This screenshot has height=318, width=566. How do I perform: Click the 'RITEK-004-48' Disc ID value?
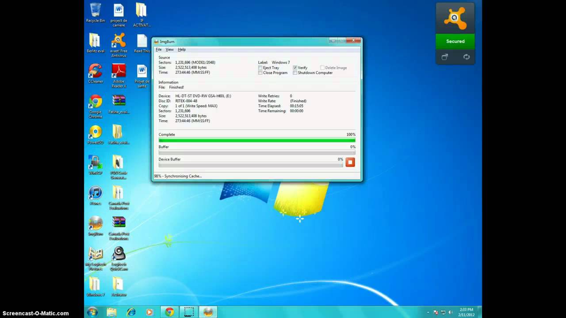(x=186, y=101)
